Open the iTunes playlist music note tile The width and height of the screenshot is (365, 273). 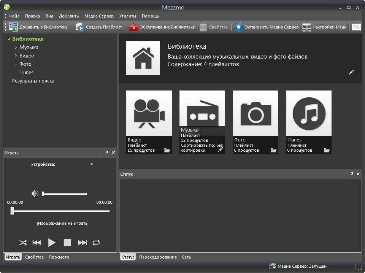point(309,113)
